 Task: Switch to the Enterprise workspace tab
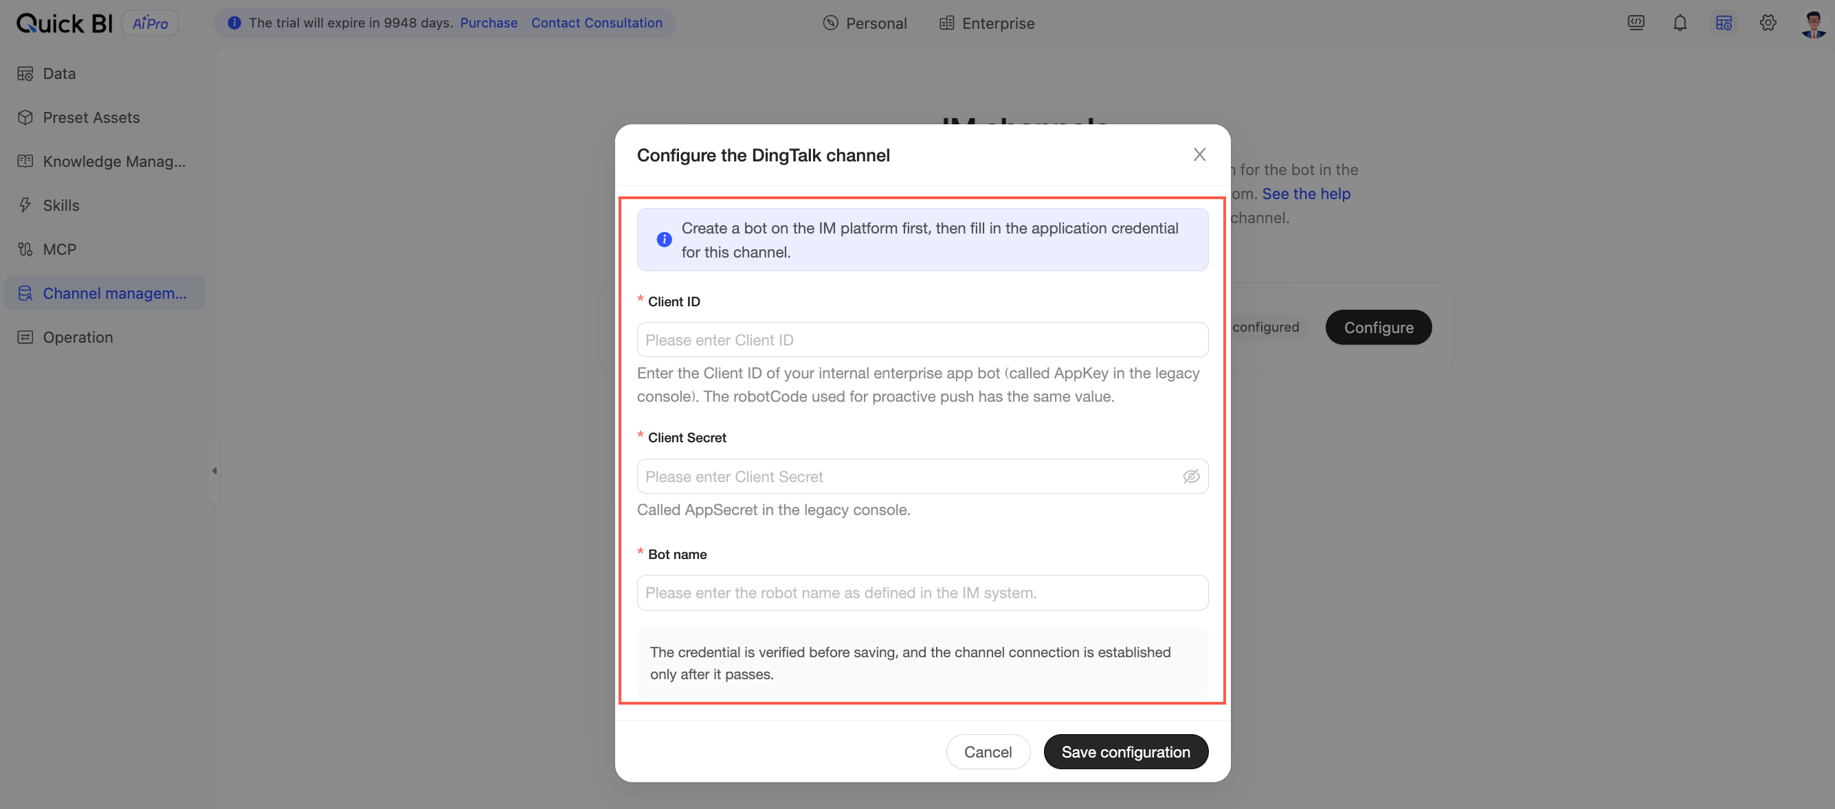tap(987, 23)
